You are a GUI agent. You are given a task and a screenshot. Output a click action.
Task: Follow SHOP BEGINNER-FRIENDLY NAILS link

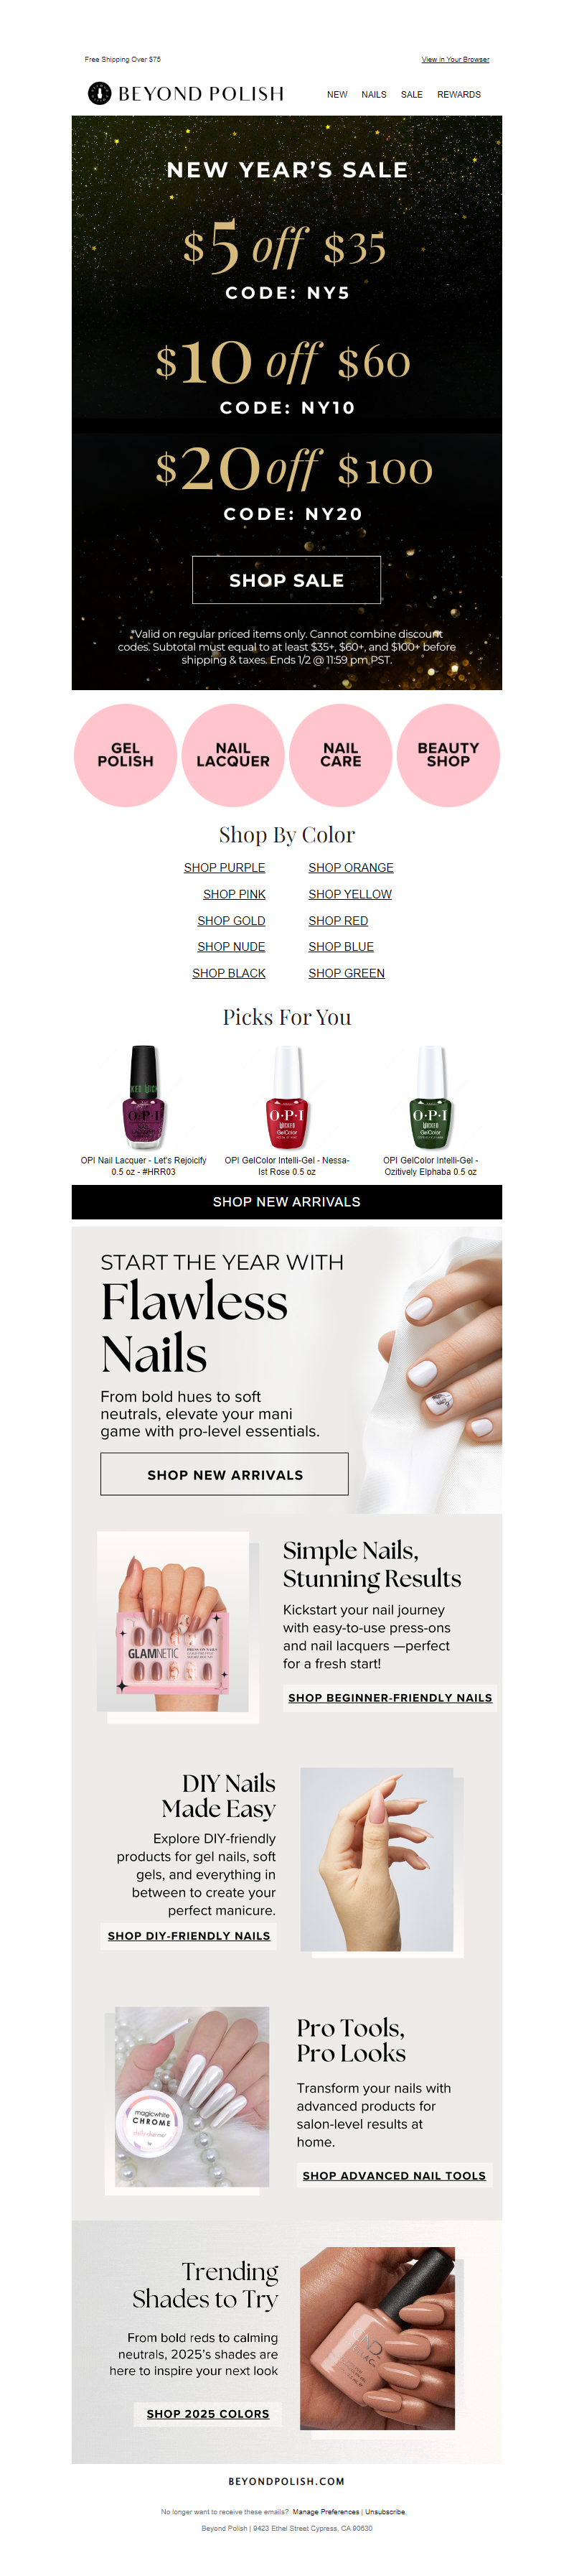390,1697
